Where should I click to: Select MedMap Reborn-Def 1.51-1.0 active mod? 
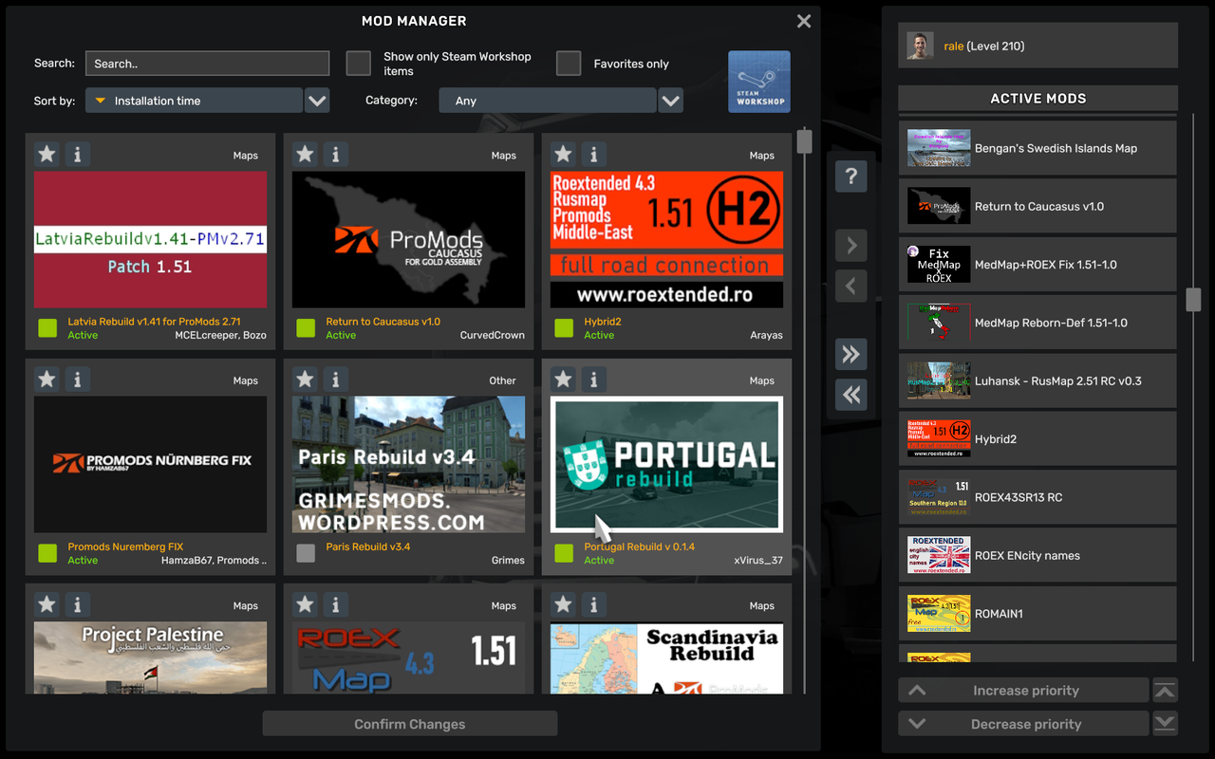(x=1037, y=323)
